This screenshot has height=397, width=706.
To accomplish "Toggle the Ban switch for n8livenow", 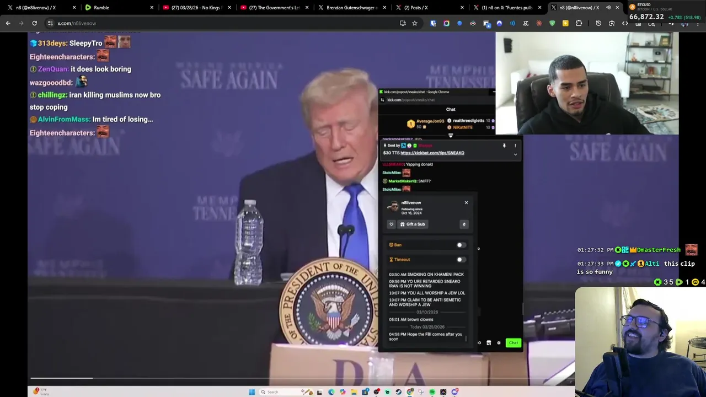I will point(461,245).
